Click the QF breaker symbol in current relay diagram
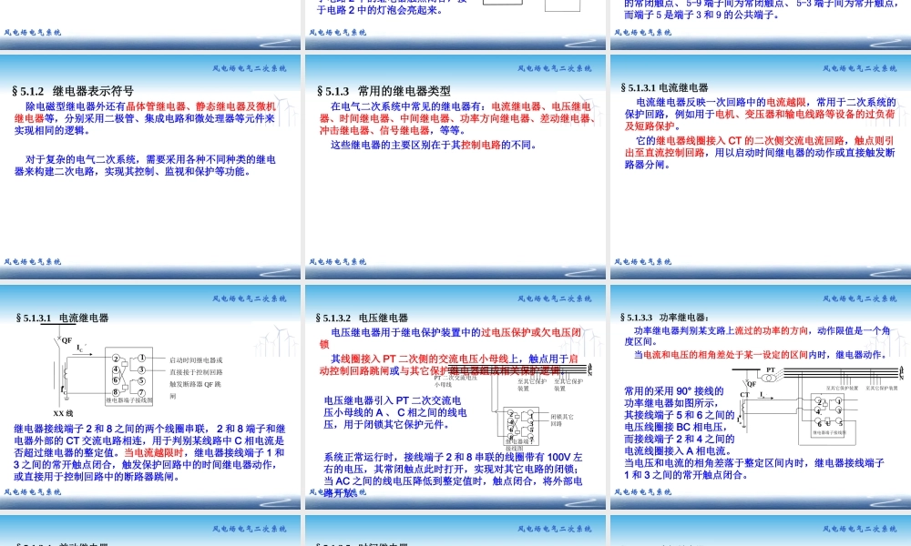This screenshot has height=546, width=911. 65,341
